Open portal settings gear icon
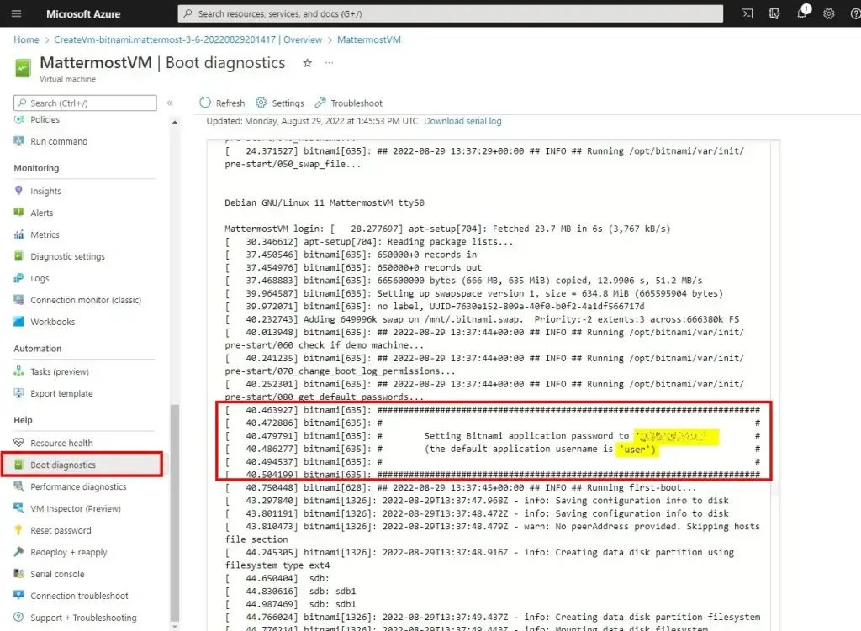This screenshot has height=631, width=861. 828,13
